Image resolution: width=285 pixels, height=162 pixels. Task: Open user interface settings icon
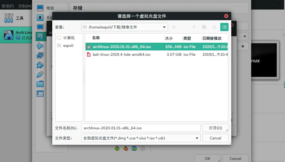[40, 93]
